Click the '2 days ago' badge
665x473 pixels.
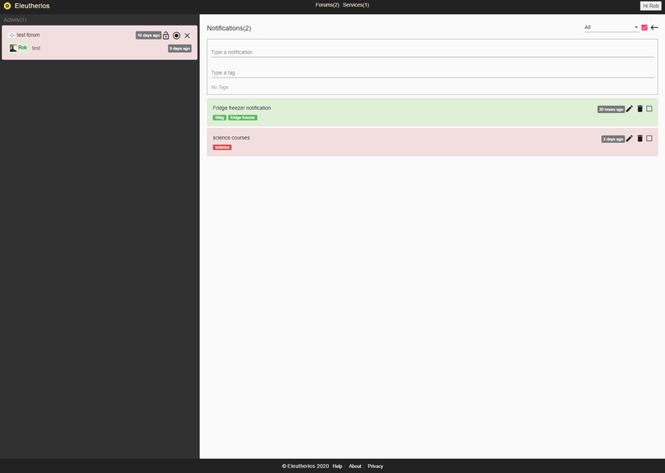(x=613, y=139)
